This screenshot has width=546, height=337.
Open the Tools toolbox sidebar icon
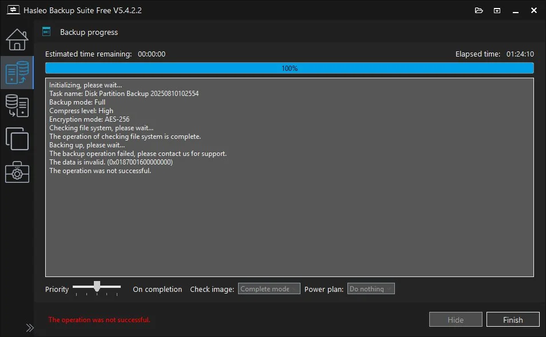pos(17,171)
